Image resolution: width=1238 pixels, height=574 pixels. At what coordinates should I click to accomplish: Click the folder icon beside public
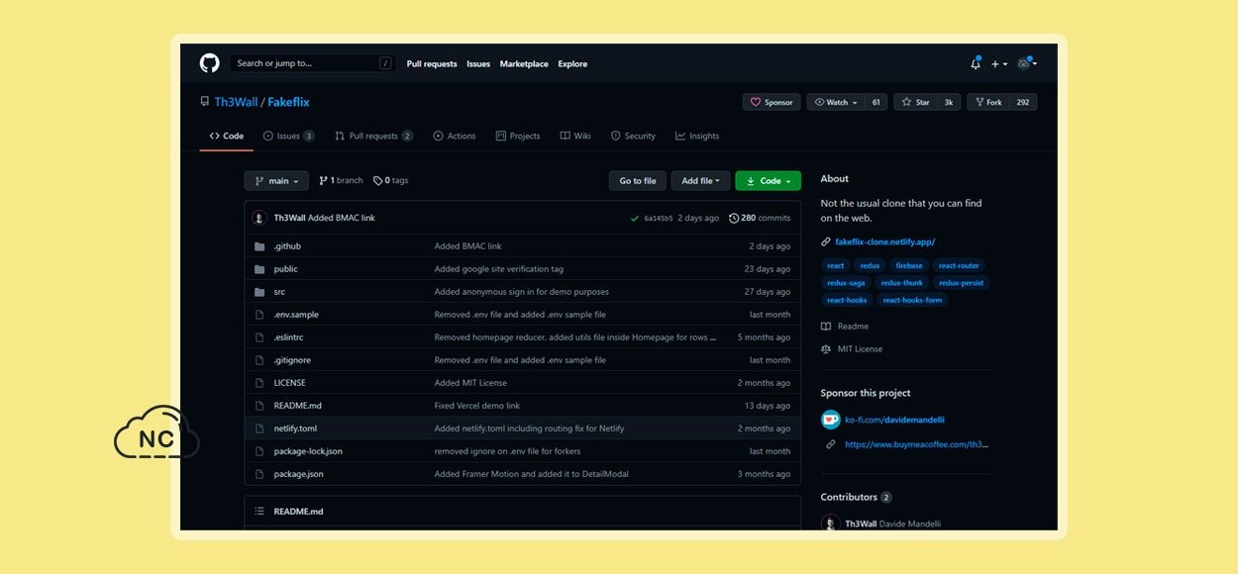[x=259, y=269]
